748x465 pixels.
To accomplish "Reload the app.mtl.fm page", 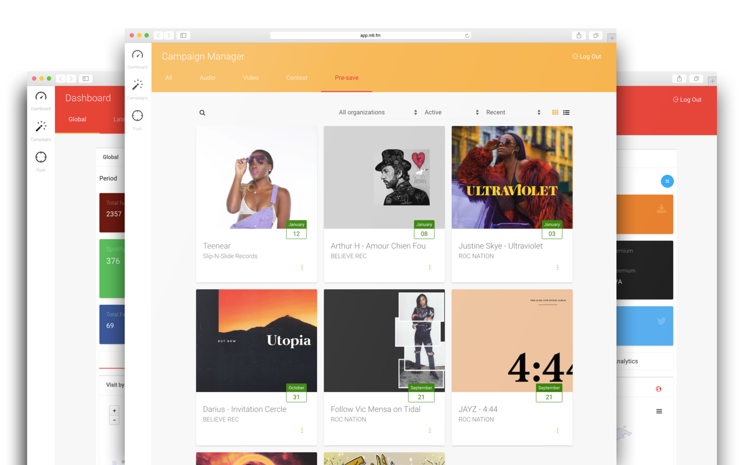I will coord(467,36).
